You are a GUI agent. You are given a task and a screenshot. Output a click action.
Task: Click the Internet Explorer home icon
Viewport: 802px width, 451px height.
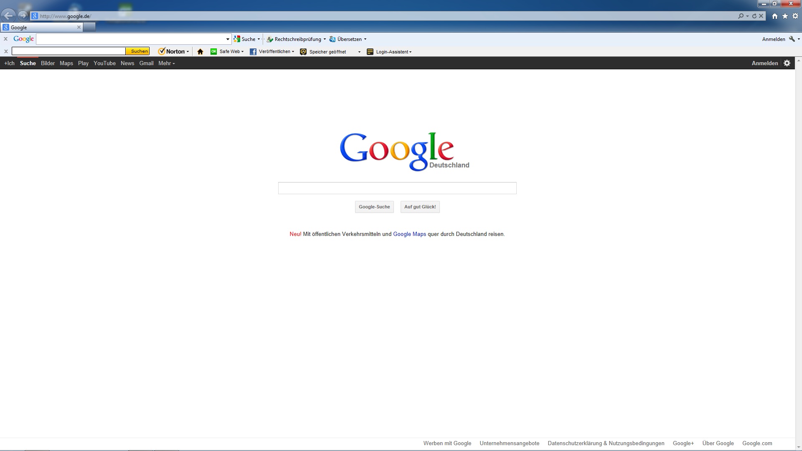[x=774, y=16]
